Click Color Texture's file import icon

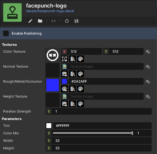(x=72, y=59)
